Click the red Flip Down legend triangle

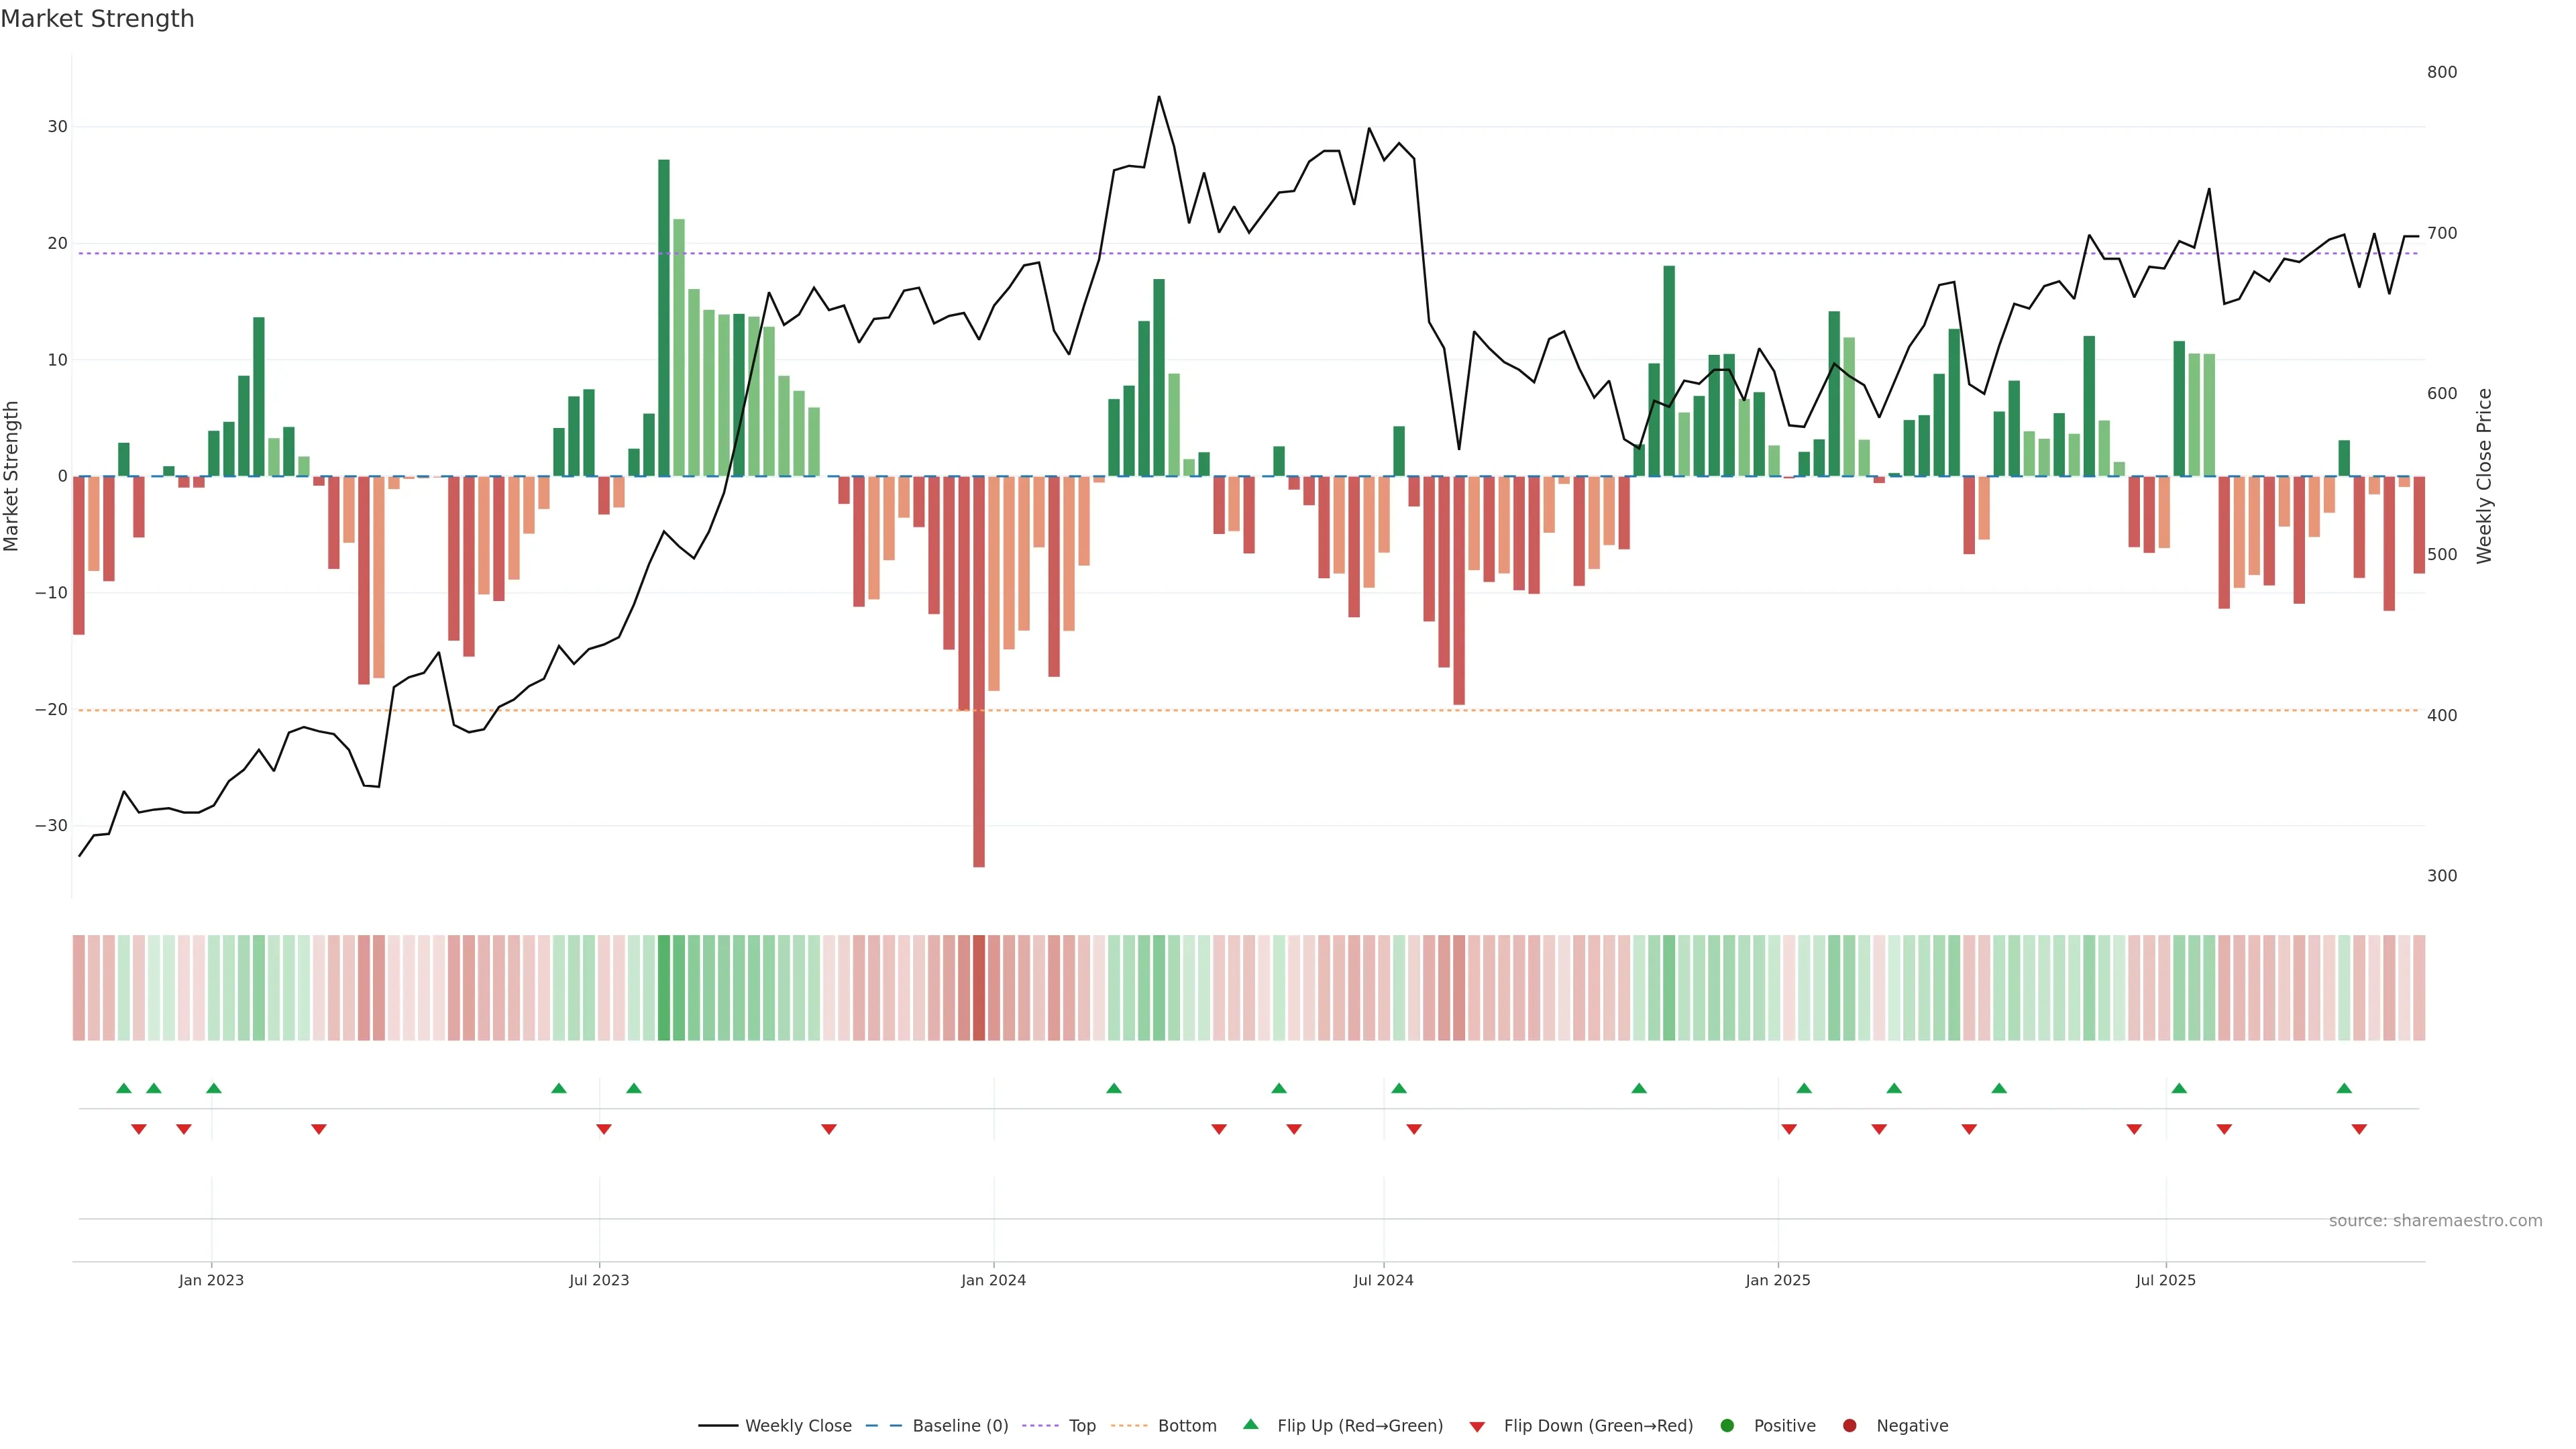[1477, 1427]
